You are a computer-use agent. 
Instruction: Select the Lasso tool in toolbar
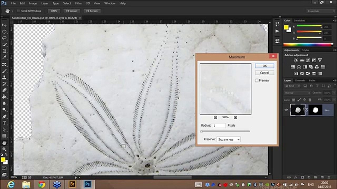4,38
